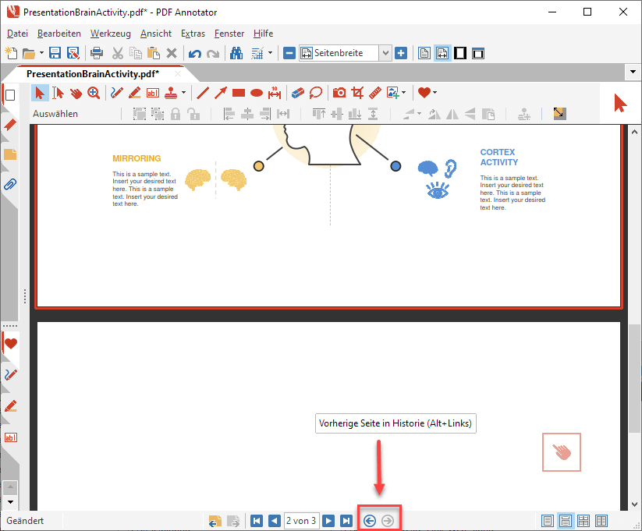Viewport: 642px width, 531px height.
Task: Go back to previous page in history
Action: coord(370,521)
